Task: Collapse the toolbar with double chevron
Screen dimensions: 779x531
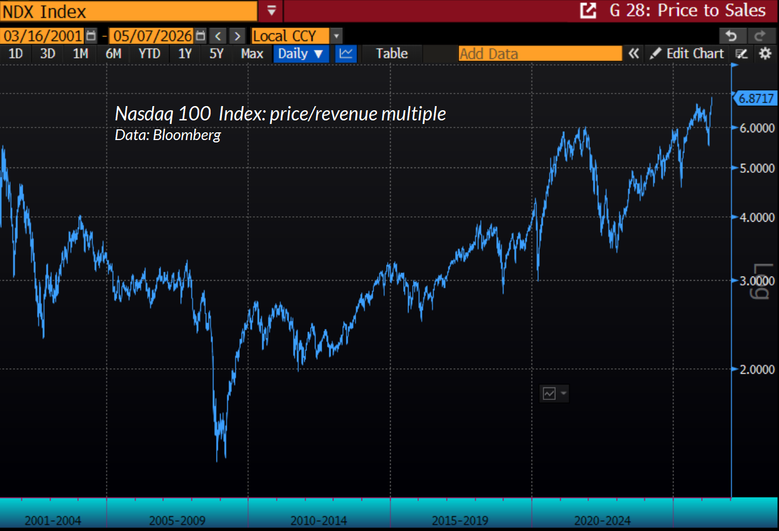Action: [x=633, y=54]
